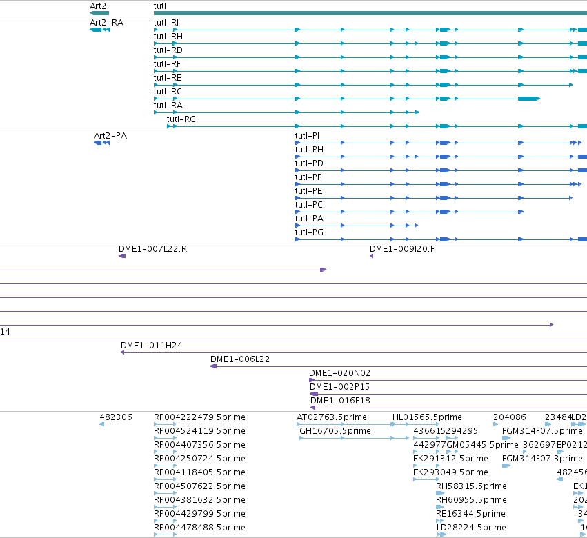Open RP004524119.5prime EST entry
Screen dimensions: 587x538
pyautogui.click(x=199, y=431)
